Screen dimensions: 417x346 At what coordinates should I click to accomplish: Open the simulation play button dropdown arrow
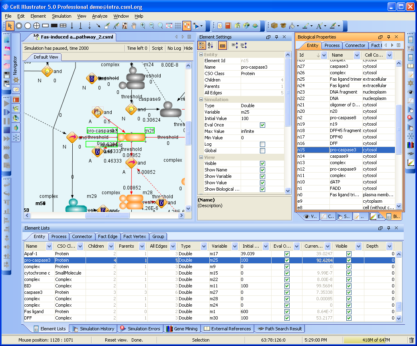click(201, 26)
